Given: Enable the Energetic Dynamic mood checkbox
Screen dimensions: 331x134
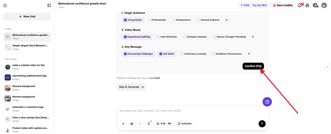Looking at the screenshot, I should click(185, 37).
